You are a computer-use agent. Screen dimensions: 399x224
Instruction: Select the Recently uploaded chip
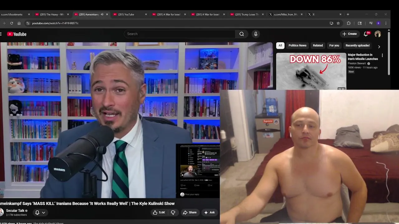coord(358,45)
